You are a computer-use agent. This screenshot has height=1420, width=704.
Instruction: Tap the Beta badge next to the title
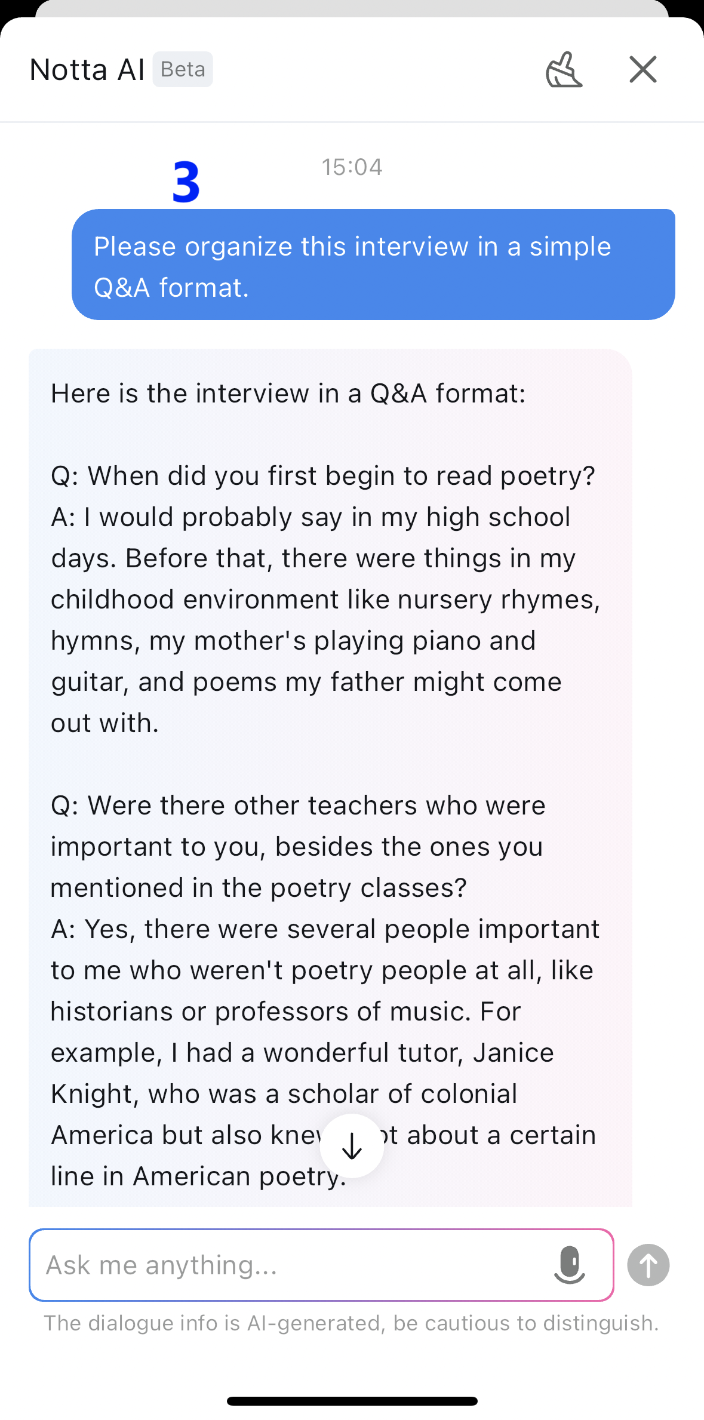pyautogui.click(x=183, y=69)
